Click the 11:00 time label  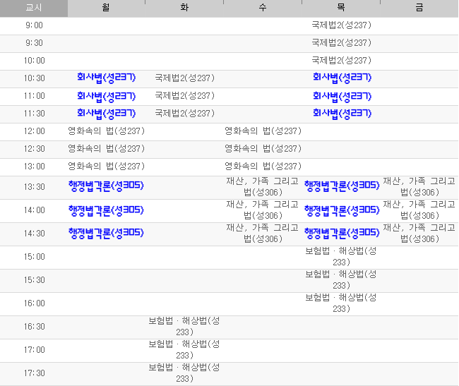click(35, 96)
